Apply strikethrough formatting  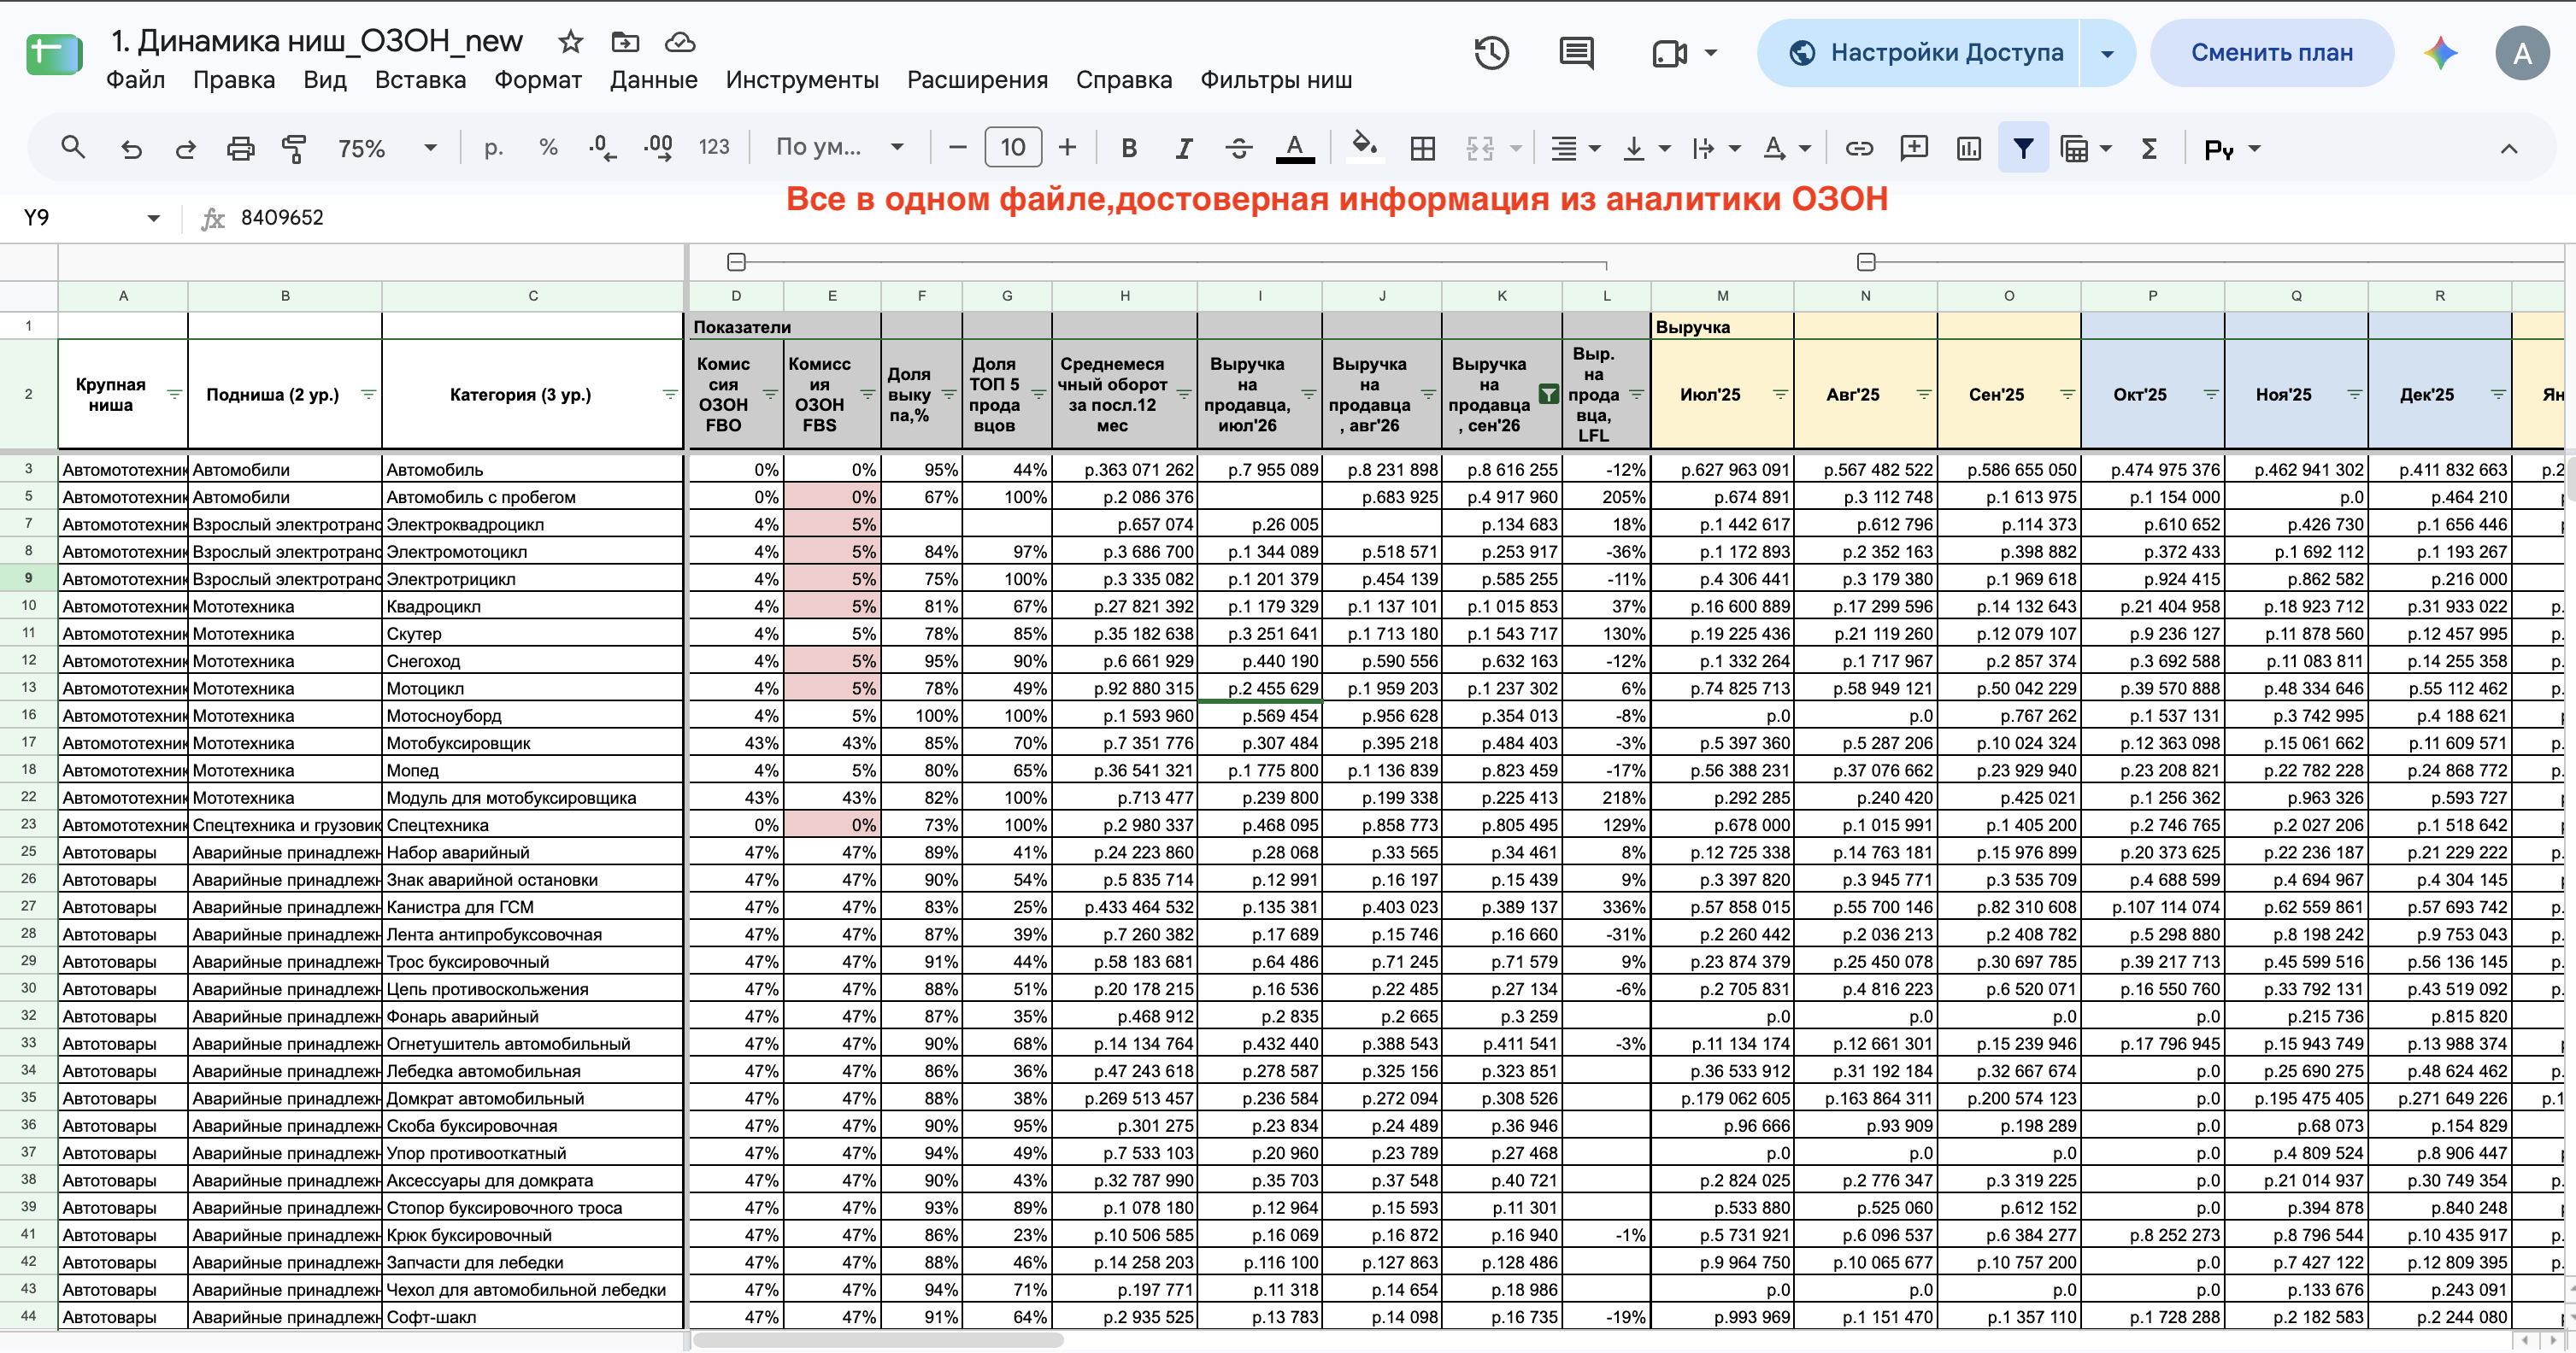click(1239, 148)
